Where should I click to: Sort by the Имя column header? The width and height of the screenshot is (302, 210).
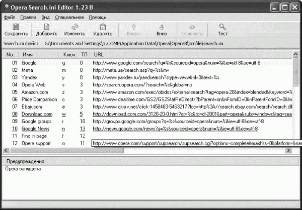tap(39, 55)
